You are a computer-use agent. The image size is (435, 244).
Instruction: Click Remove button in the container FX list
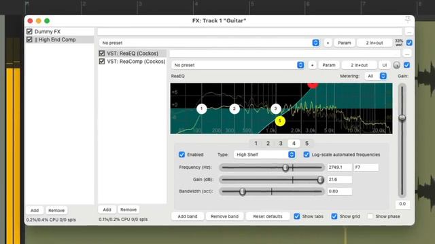128,209
